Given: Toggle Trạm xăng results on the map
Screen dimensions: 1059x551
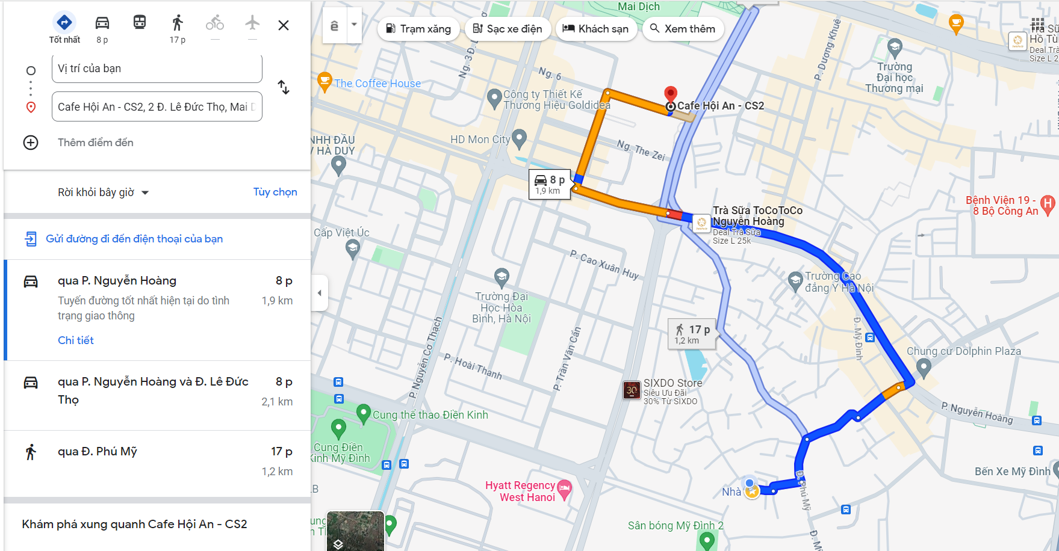Looking at the screenshot, I should coord(418,29).
